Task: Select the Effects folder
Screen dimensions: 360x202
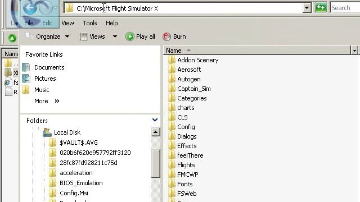Action: pos(187,146)
